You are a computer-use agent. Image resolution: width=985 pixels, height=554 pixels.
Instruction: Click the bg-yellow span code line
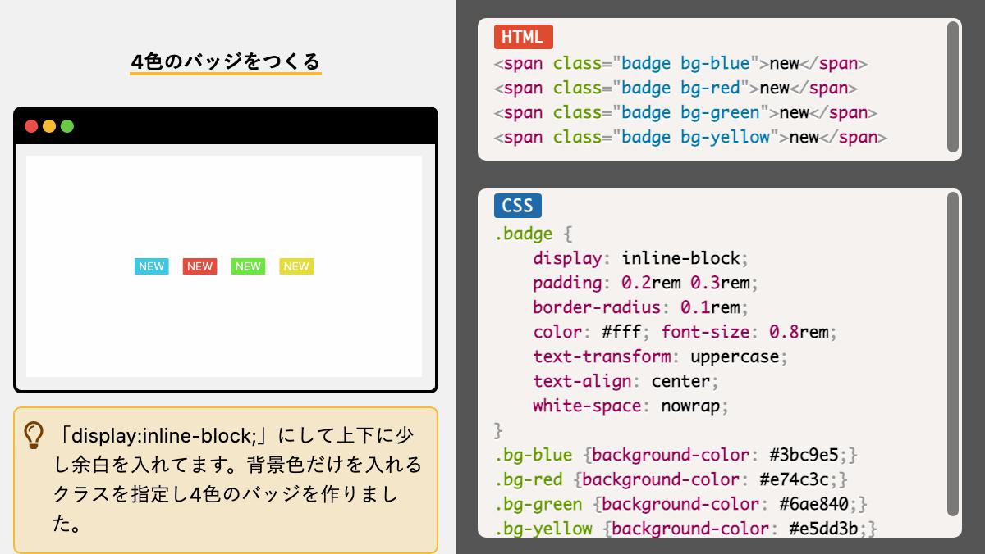(x=690, y=138)
